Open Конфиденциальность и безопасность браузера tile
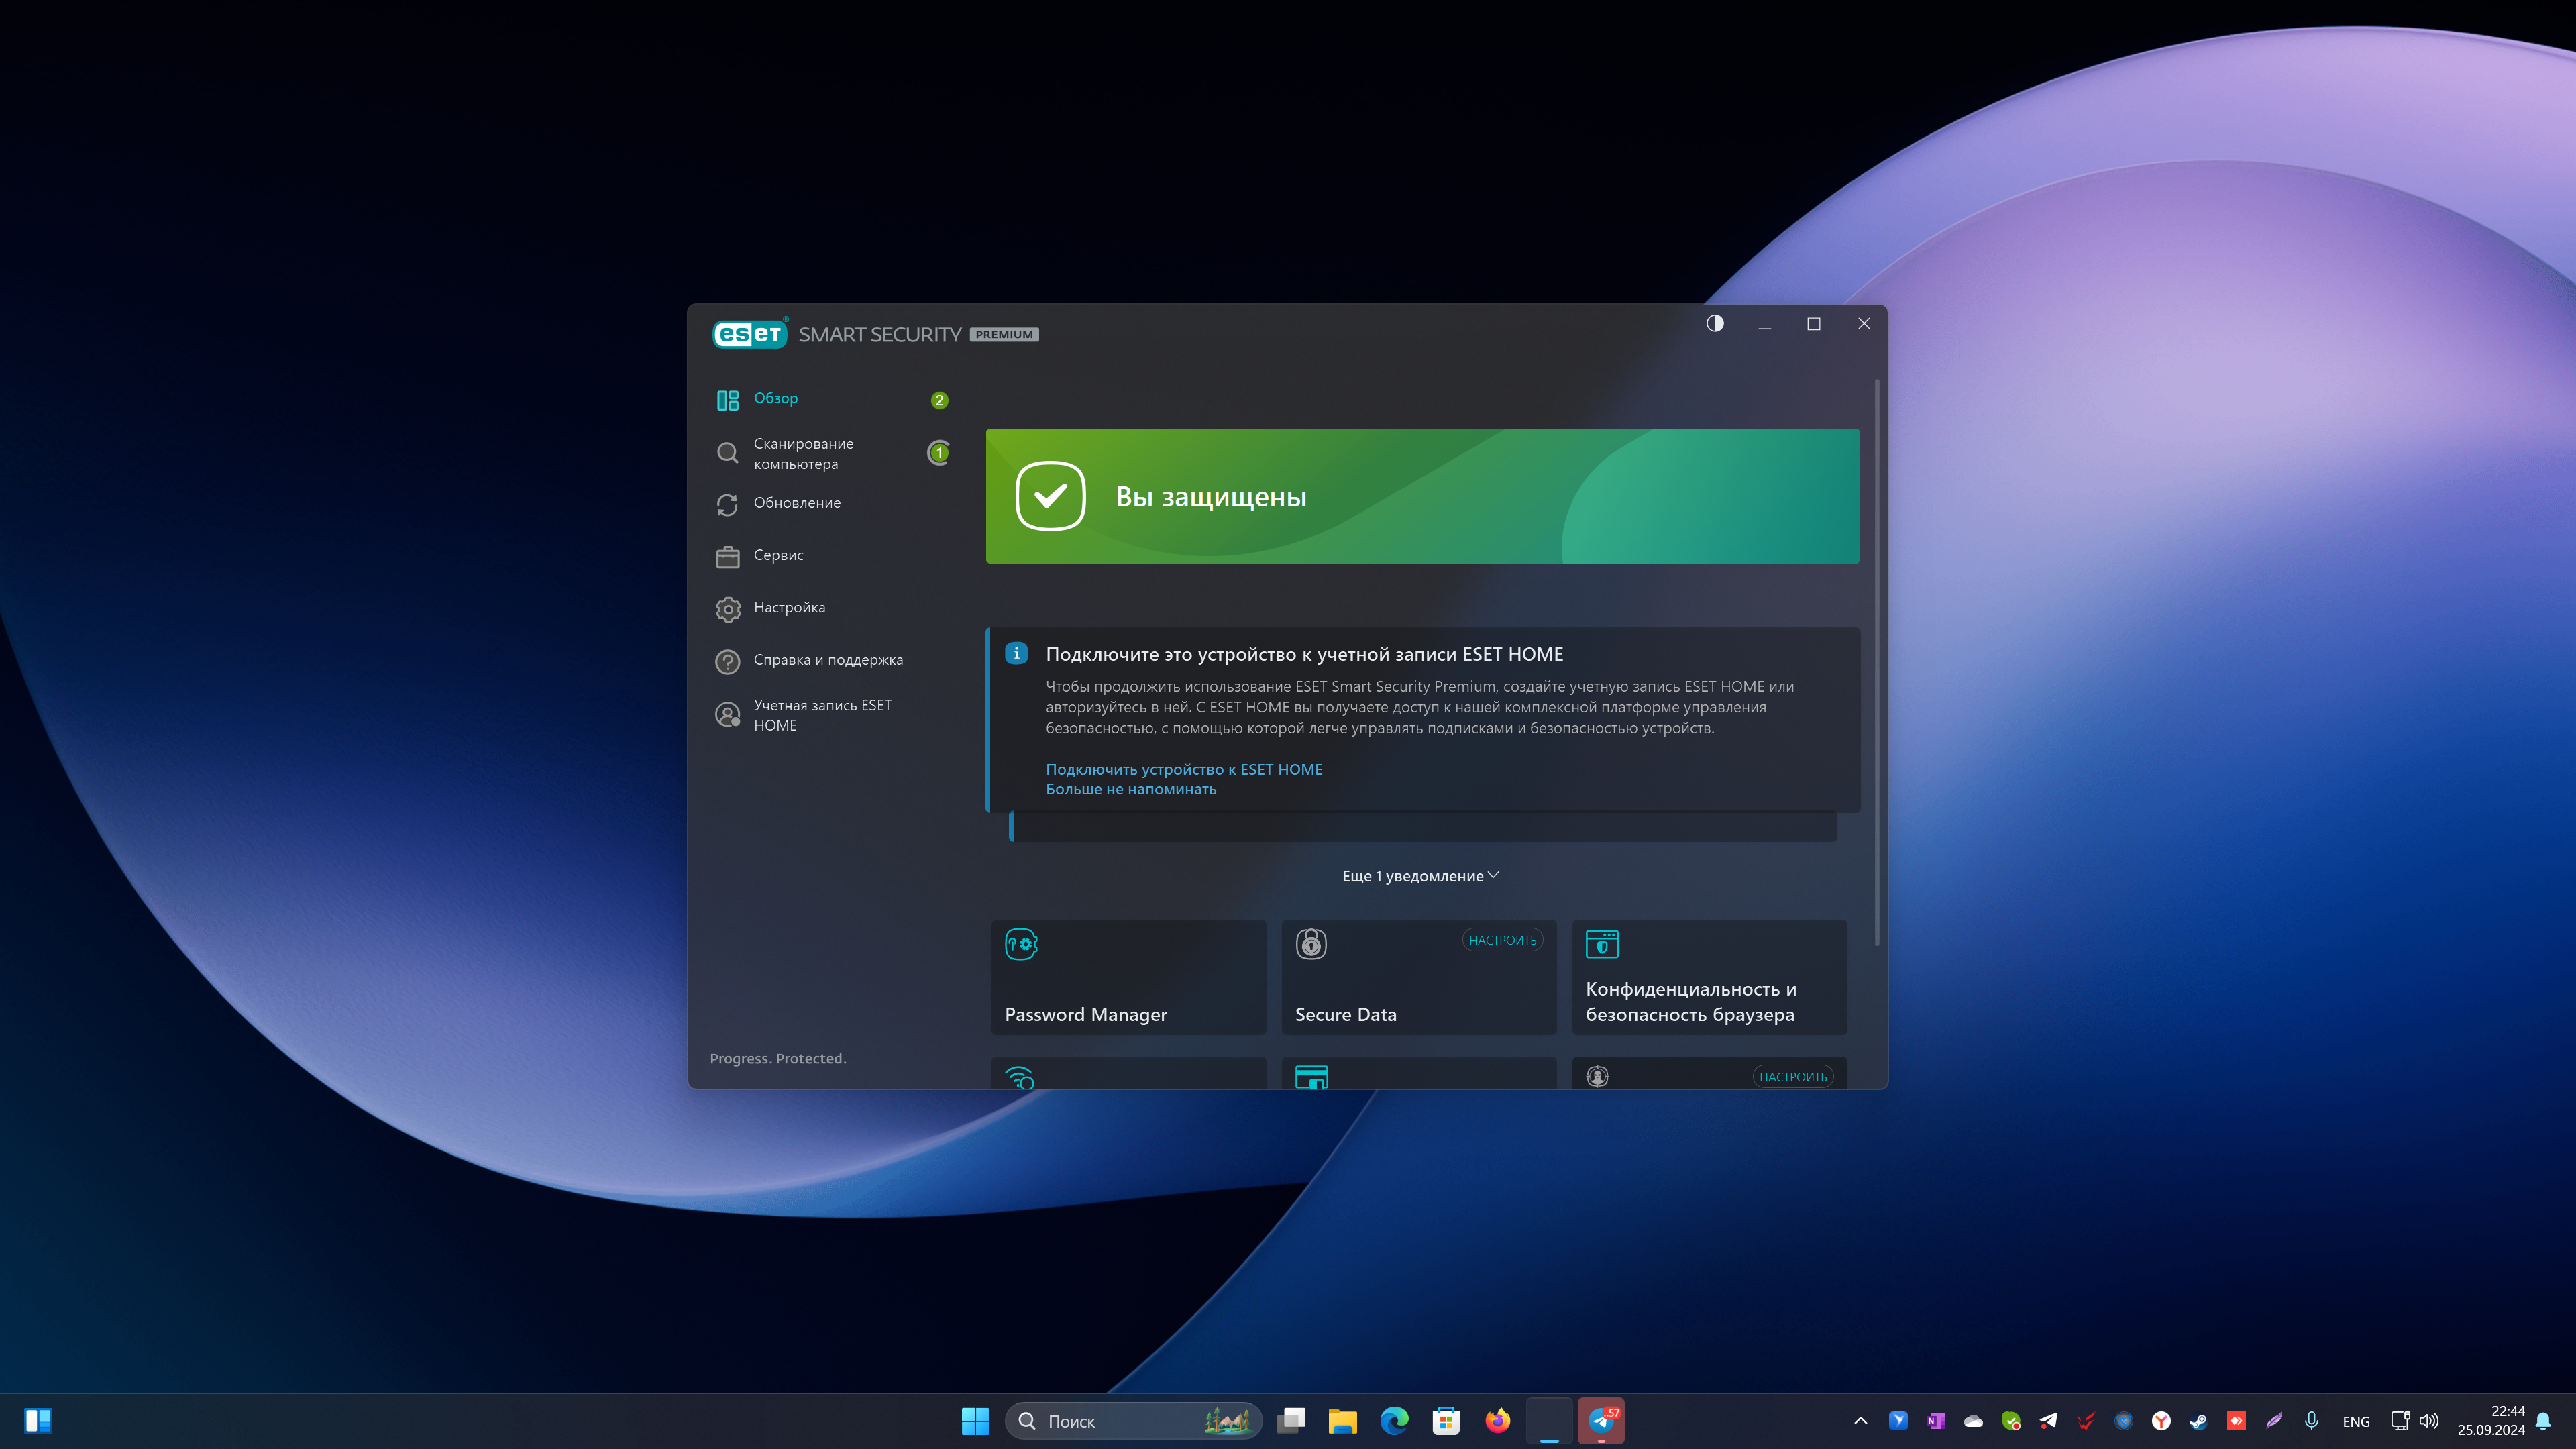 coord(1709,977)
